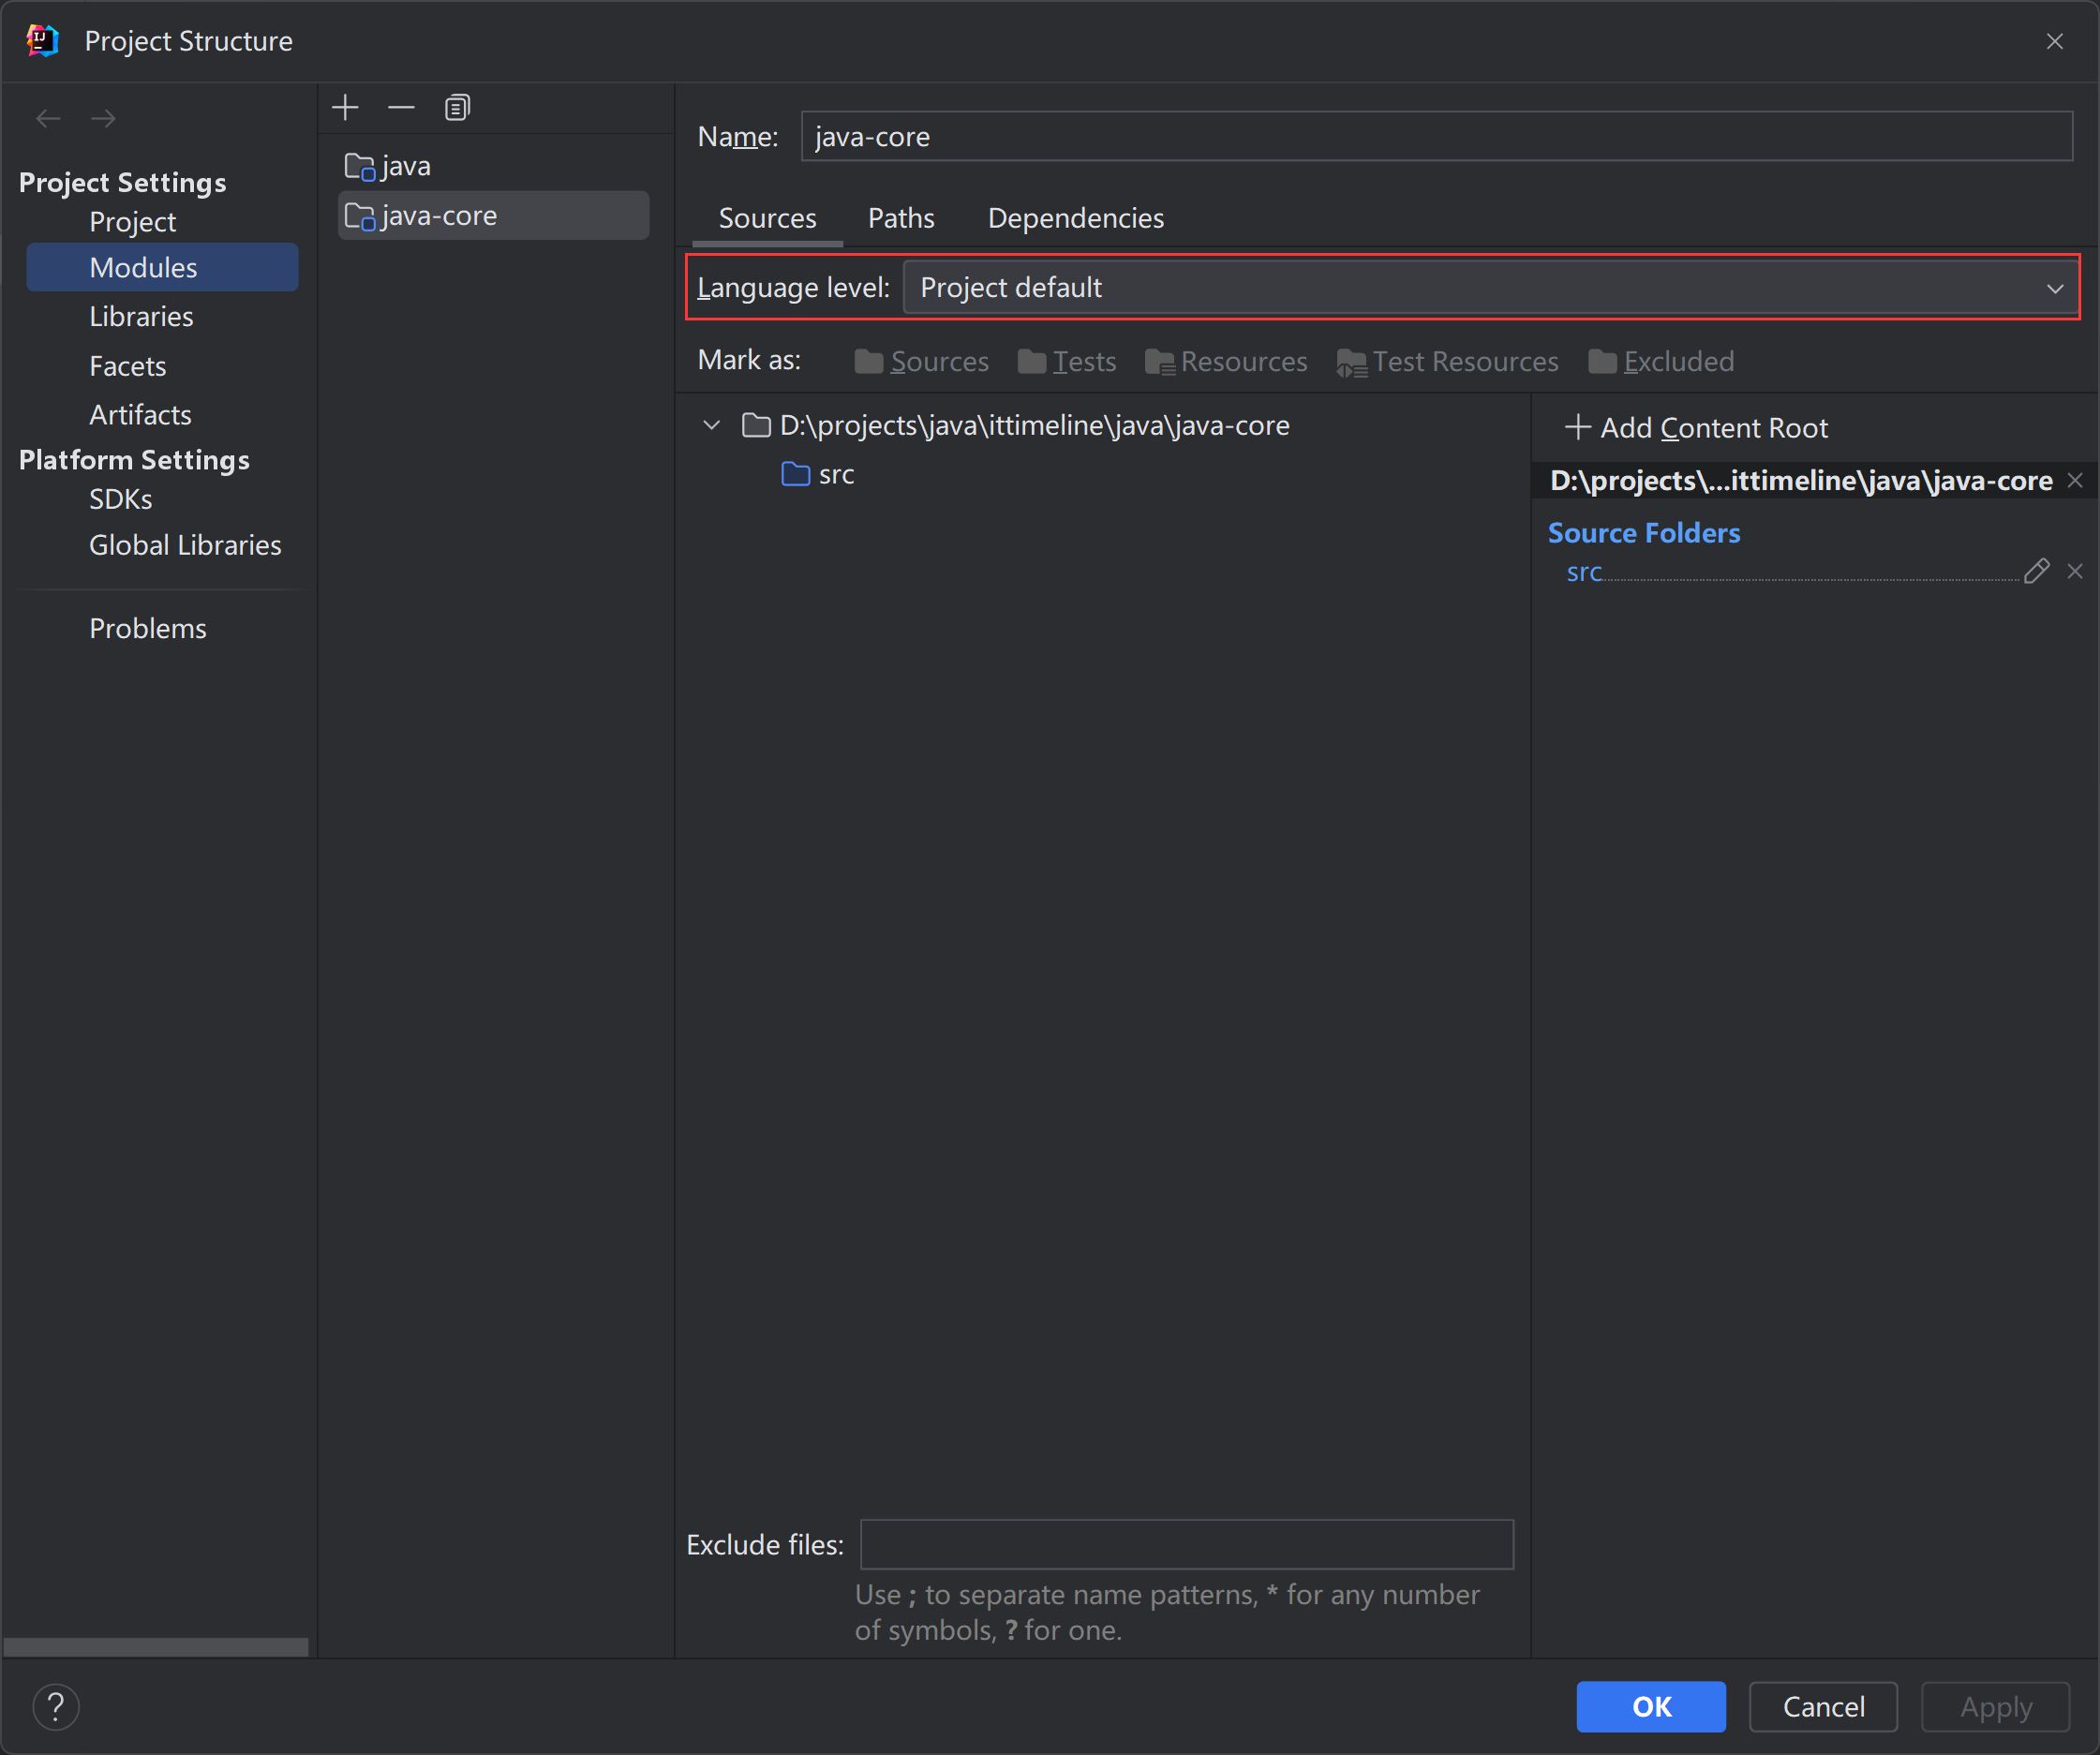Image resolution: width=2100 pixels, height=1755 pixels.
Task: Click the IntelliJ IDEA logo icon
Action: click(42, 41)
